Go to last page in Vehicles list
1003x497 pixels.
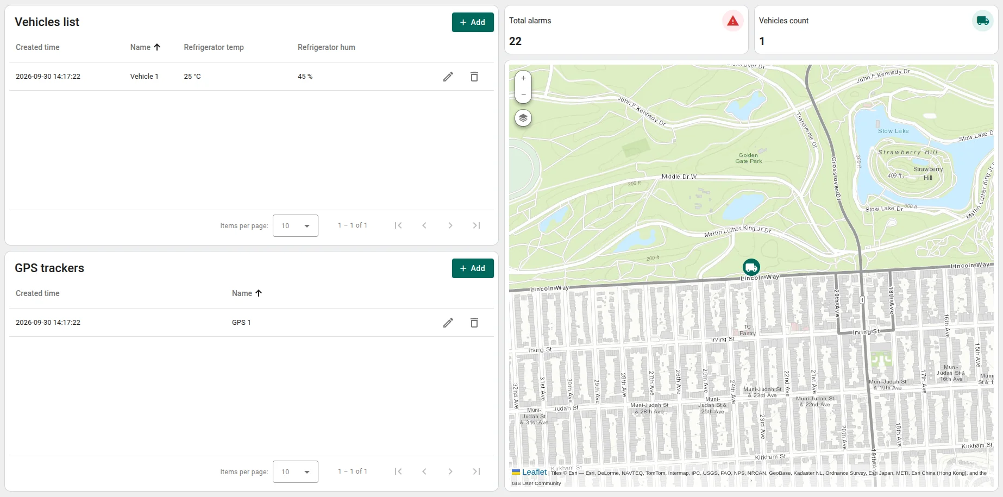[x=477, y=225]
